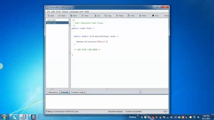
Task: Open the Project menu
Action: point(65,12)
